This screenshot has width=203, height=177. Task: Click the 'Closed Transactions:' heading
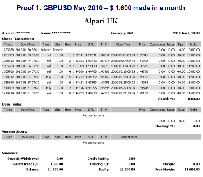18,39
